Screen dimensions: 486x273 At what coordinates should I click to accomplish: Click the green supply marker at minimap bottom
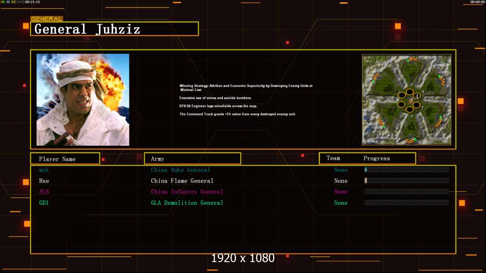point(415,139)
